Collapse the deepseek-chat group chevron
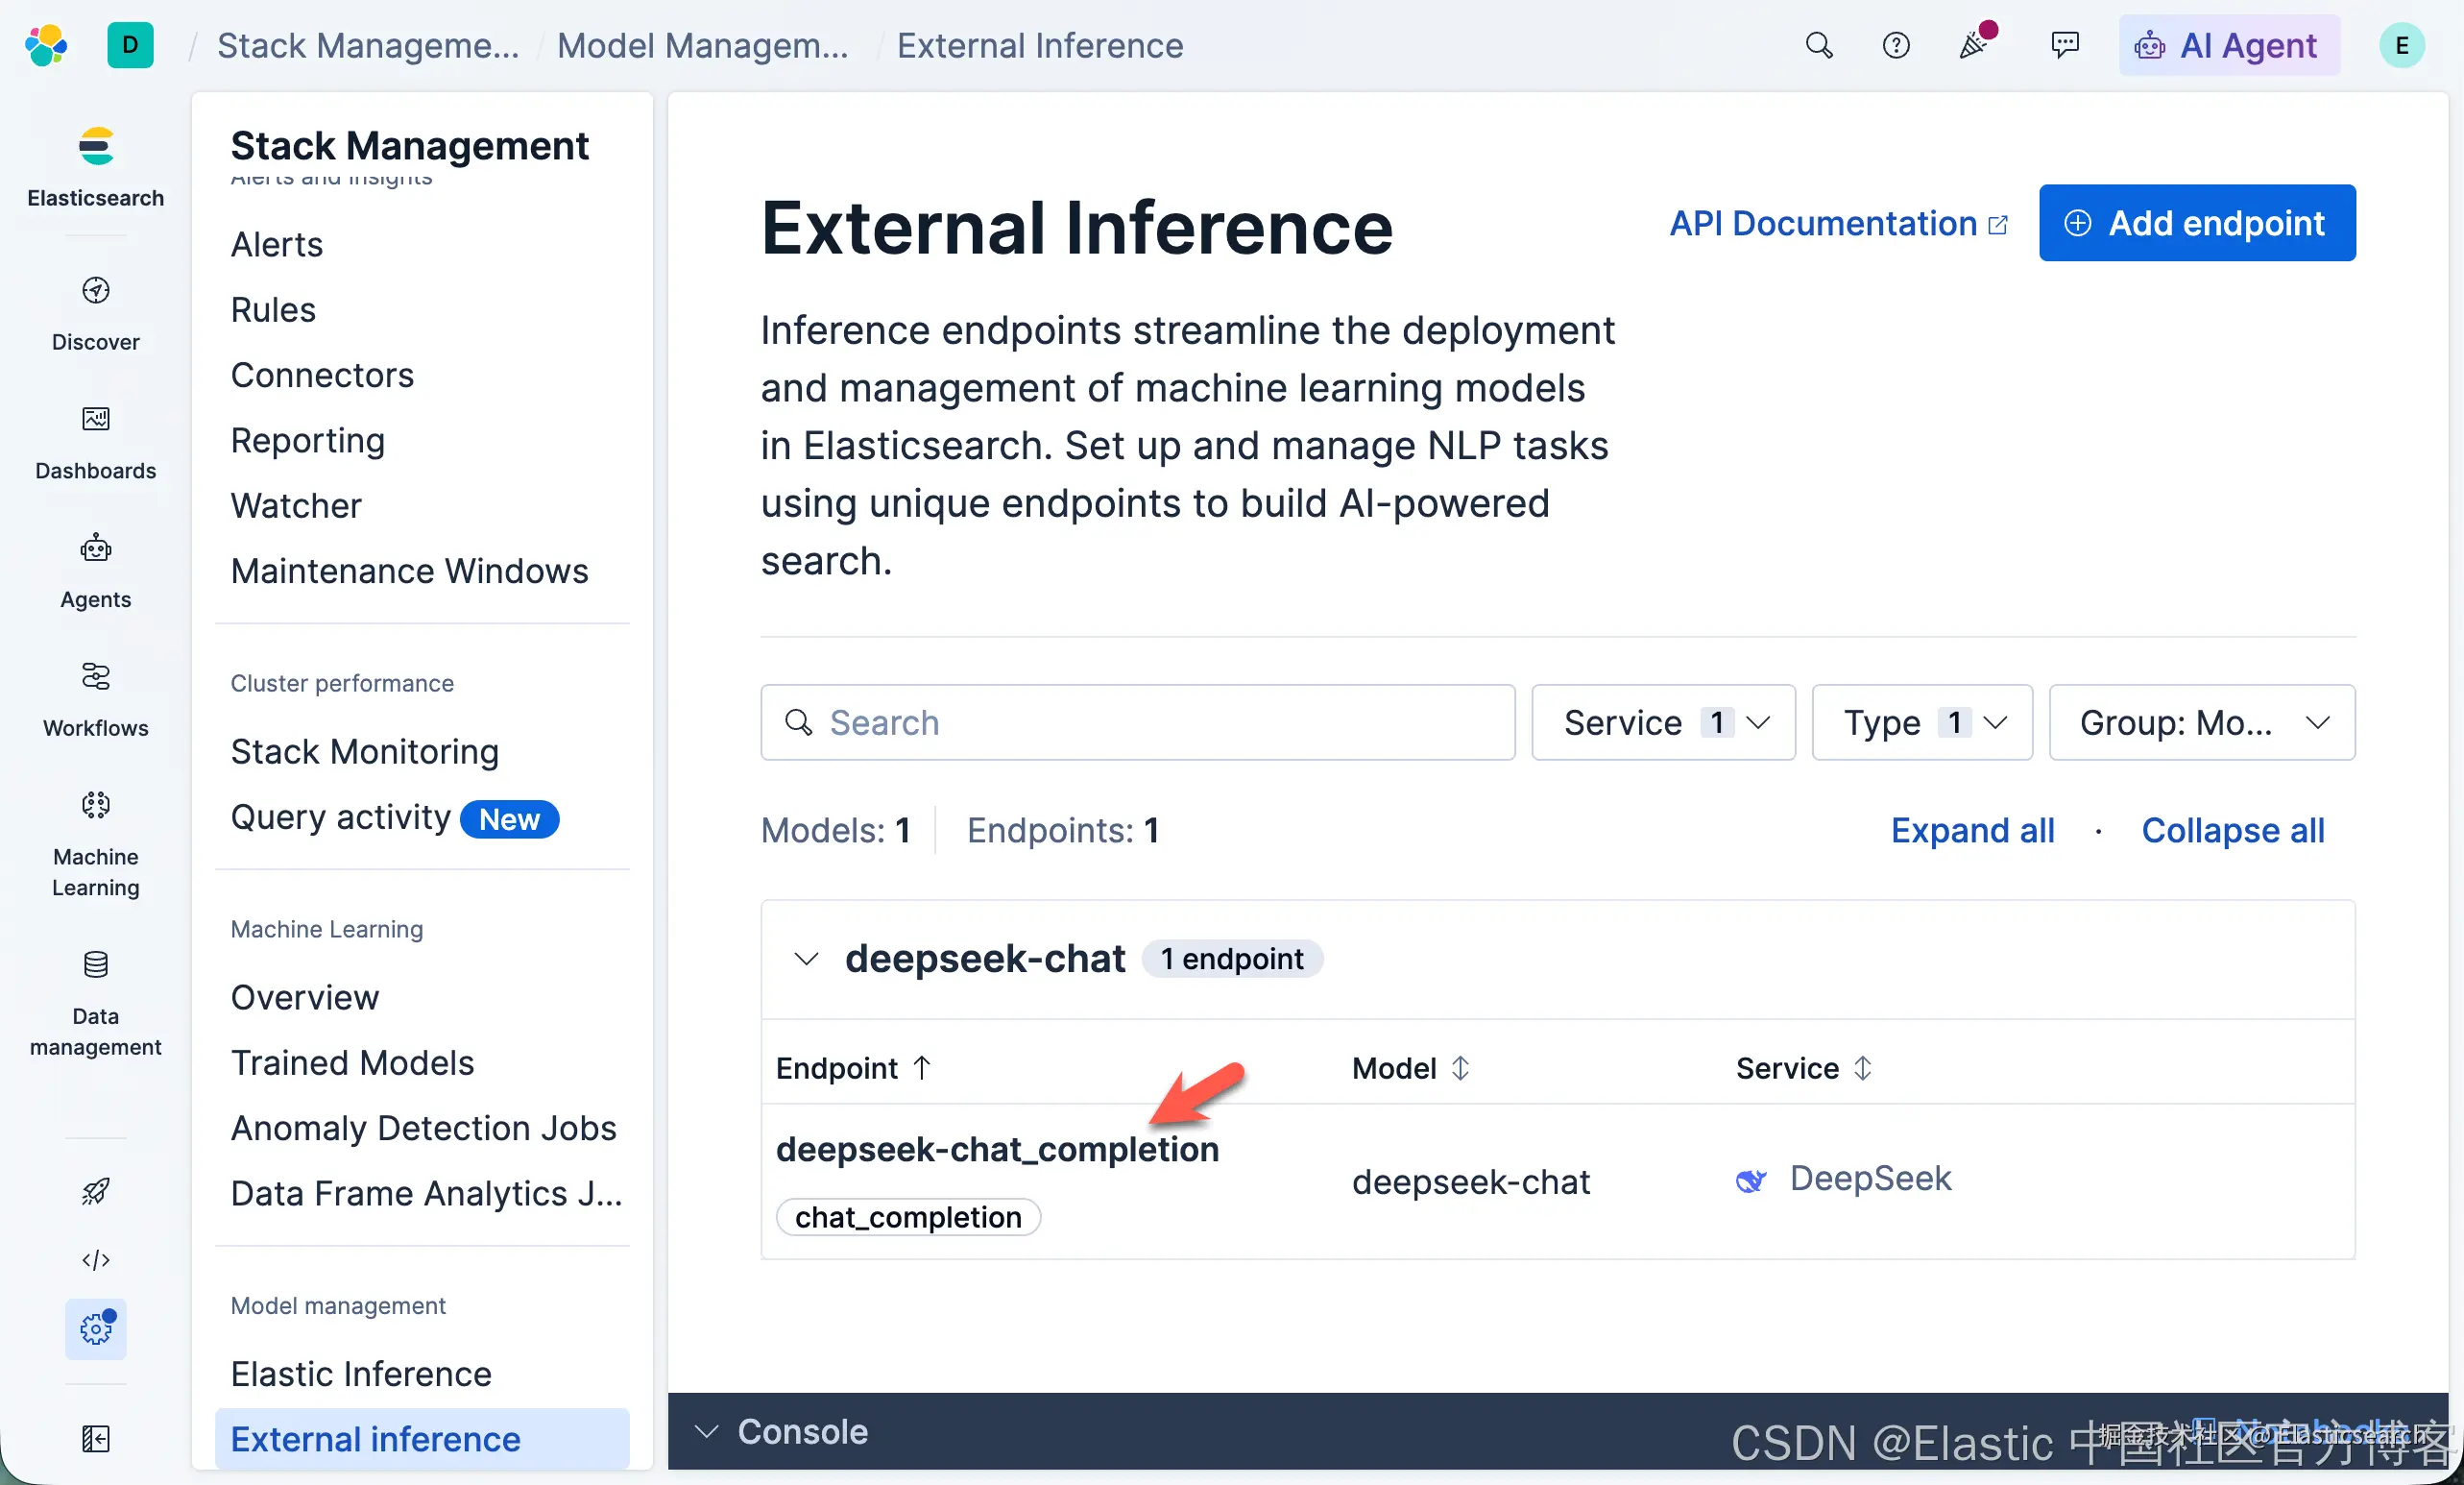Viewport: 2464px width, 1485px height. (806, 959)
